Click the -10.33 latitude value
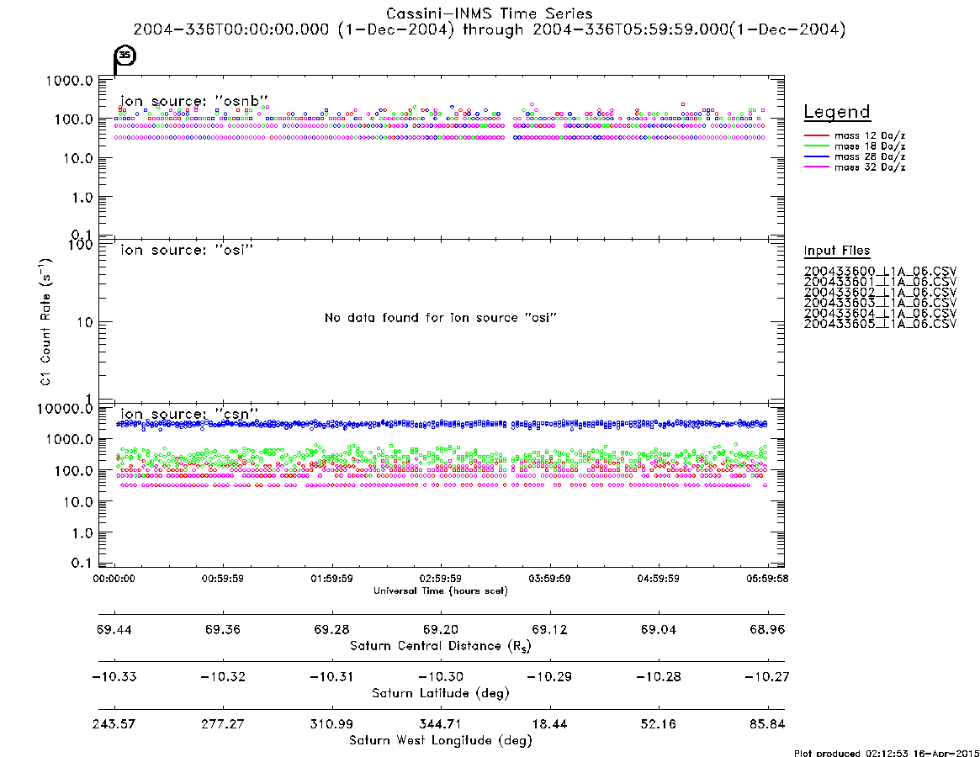 point(114,677)
